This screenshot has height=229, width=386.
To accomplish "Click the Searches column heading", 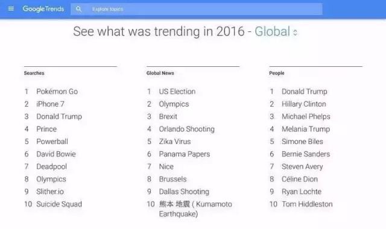I will [x=34, y=73].
